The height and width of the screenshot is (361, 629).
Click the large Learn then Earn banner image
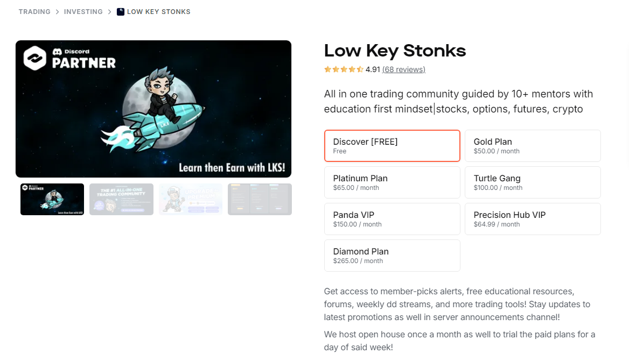coord(153,108)
